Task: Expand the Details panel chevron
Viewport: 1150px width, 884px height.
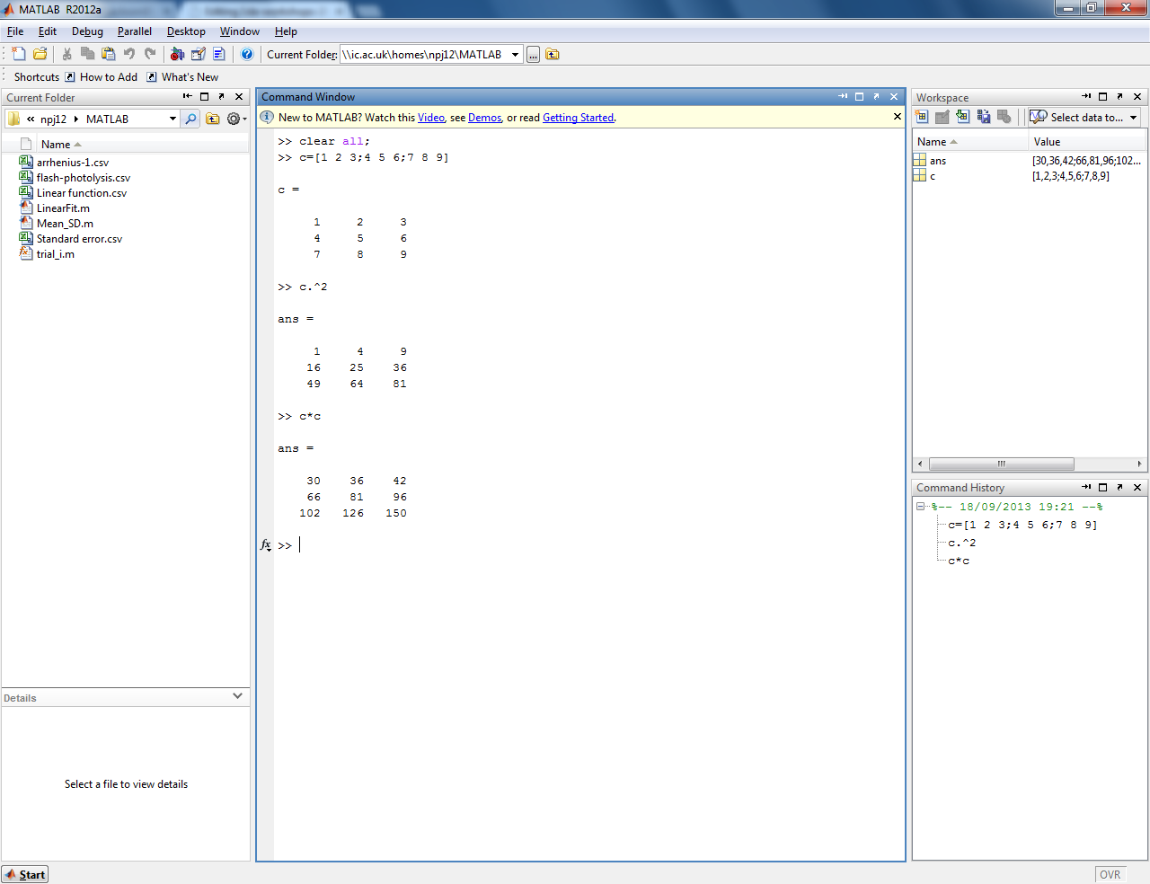Action: (237, 696)
